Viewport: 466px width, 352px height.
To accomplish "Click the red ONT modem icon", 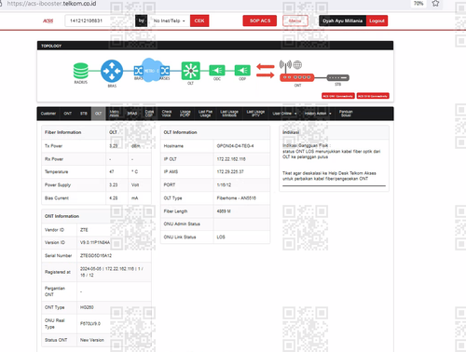I will tap(297, 77).
